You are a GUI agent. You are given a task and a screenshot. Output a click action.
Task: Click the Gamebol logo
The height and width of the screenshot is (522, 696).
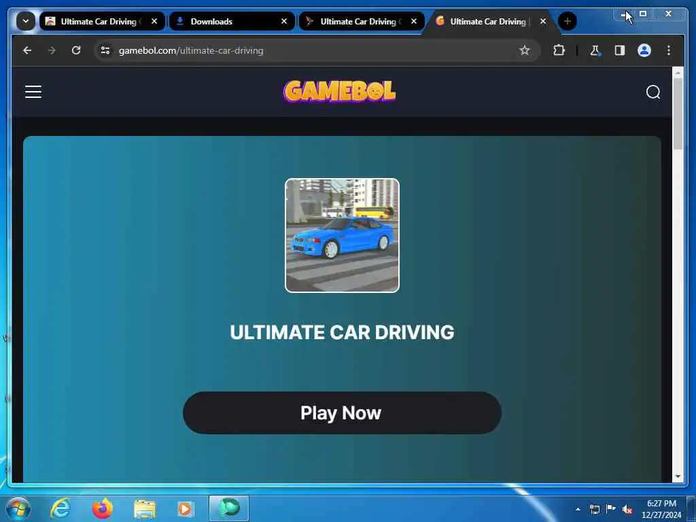click(340, 91)
